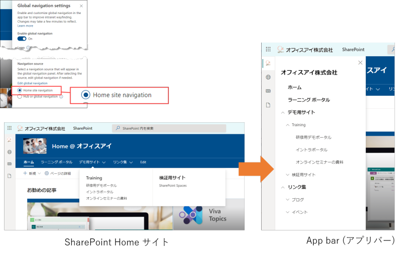Click info icon beside Hub or global navigation
The height and width of the screenshot is (254, 401).
[x=61, y=97]
